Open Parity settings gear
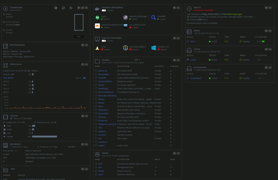 point(266,8)
